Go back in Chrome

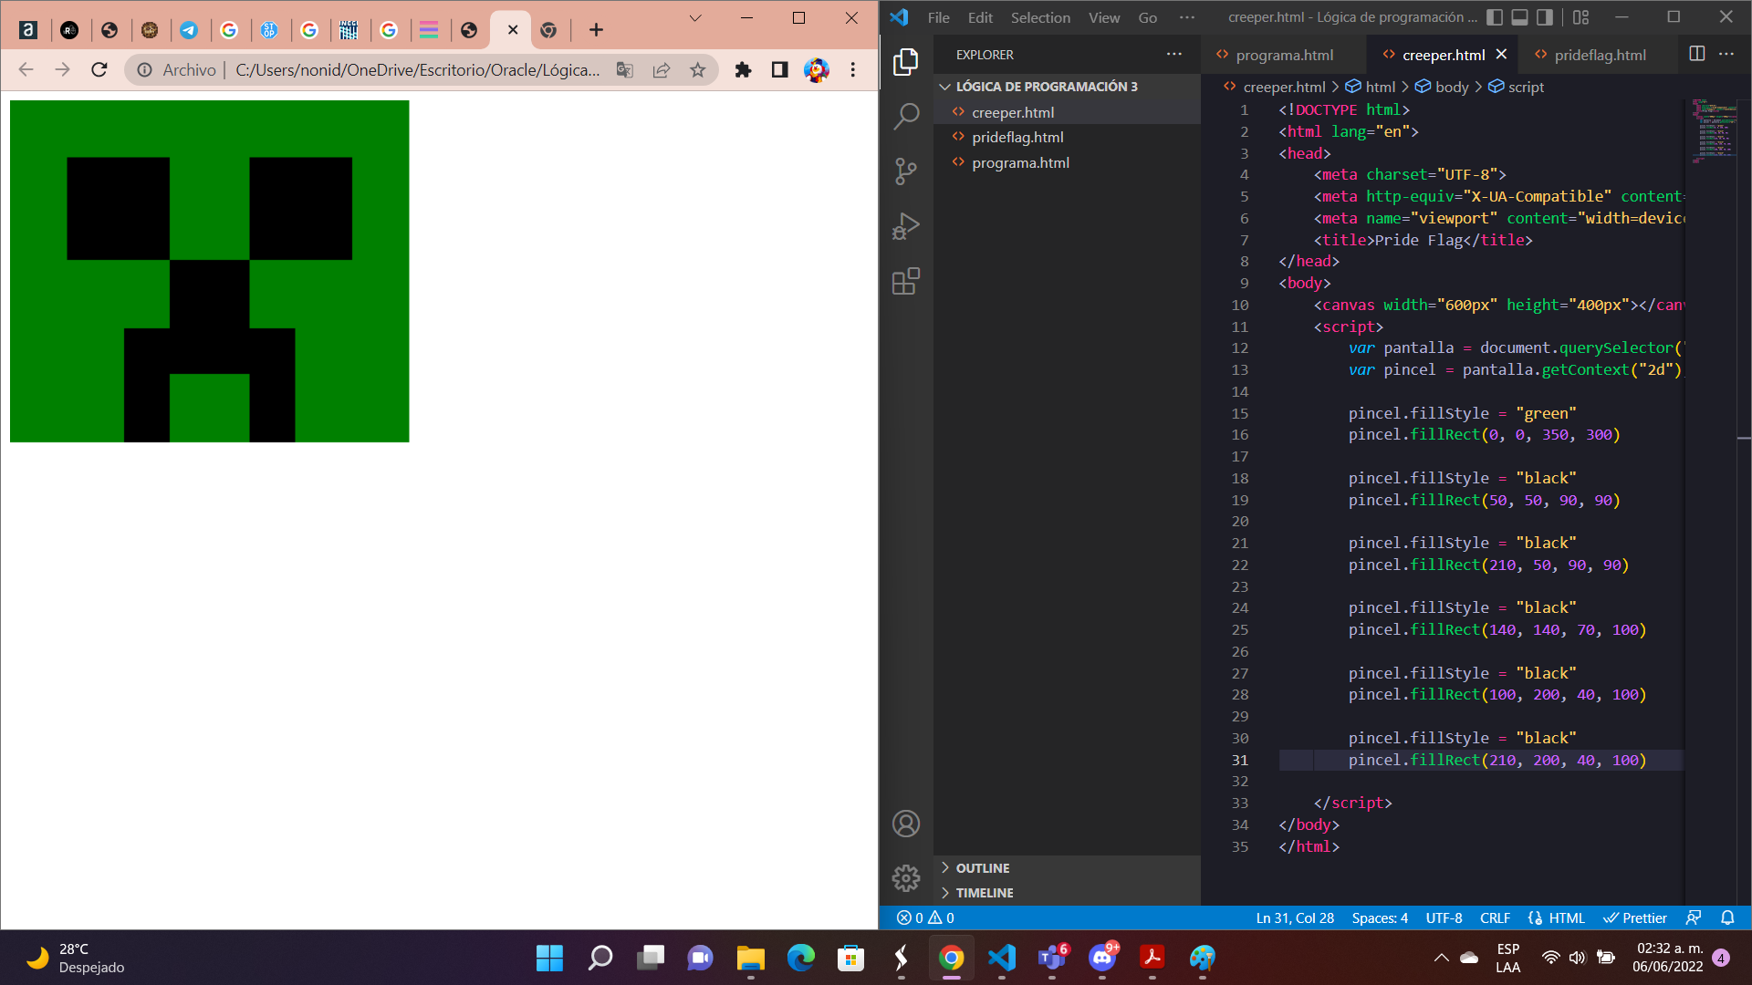[x=26, y=69]
